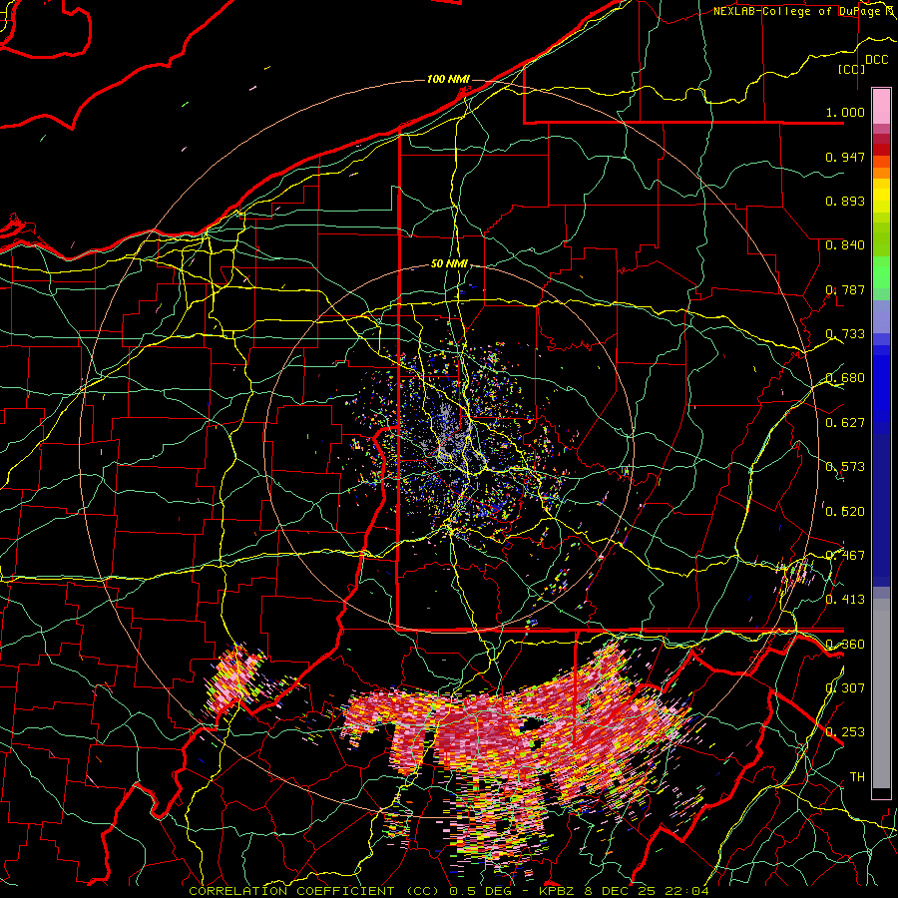Click the "DCC" label above the color scale
This screenshot has width=898, height=898.
point(876,59)
